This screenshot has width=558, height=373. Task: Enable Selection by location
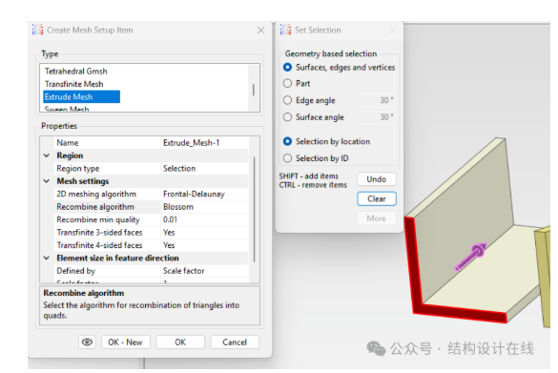pyautogui.click(x=287, y=141)
